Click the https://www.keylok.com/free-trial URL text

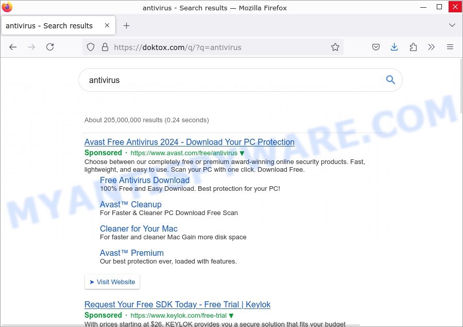pyautogui.click(x=178, y=316)
